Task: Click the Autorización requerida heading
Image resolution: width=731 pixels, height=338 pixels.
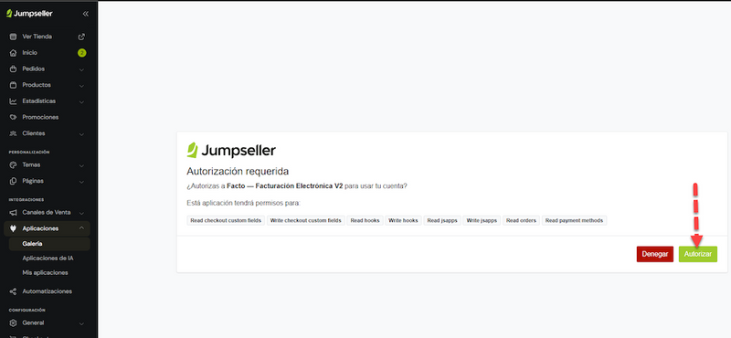Action: coord(238,172)
